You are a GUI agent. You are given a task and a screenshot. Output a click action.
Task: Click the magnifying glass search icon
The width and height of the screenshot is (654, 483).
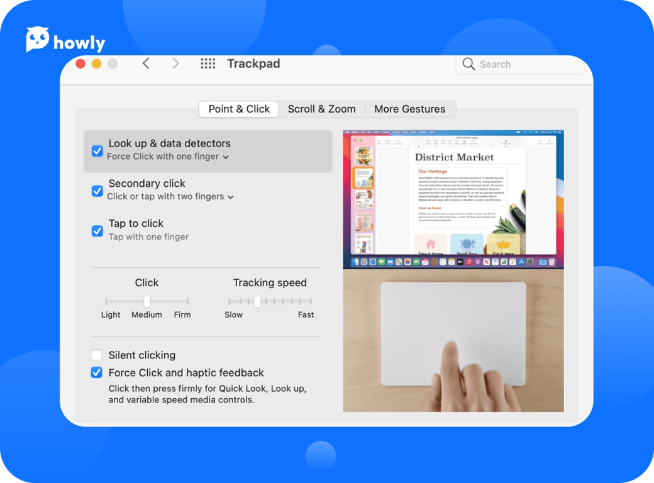pyautogui.click(x=468, y=64)
